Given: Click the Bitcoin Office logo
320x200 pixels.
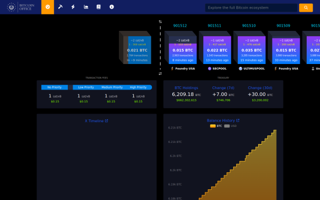Looking at the screenshot, I should click(x=21, y=7).
